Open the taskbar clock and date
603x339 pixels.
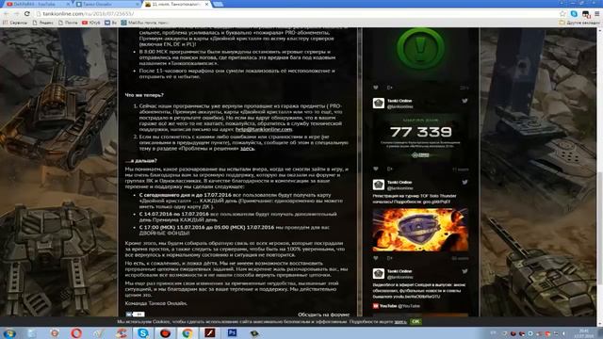[x=583, y=333]
